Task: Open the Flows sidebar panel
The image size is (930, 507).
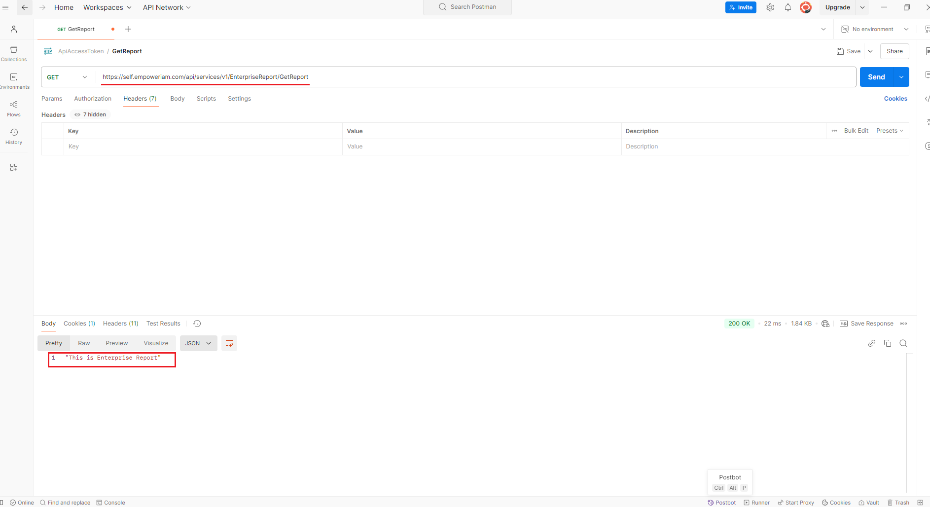Action: 14,109
